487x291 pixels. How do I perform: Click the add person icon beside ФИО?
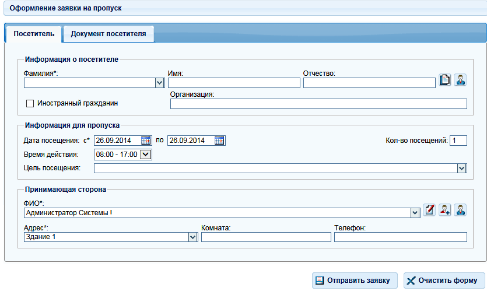coord(445,210)
